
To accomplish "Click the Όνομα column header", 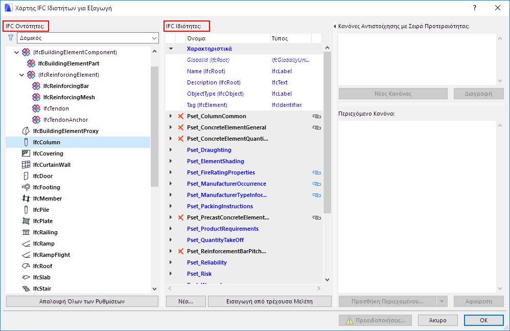I will pos(228,38).
